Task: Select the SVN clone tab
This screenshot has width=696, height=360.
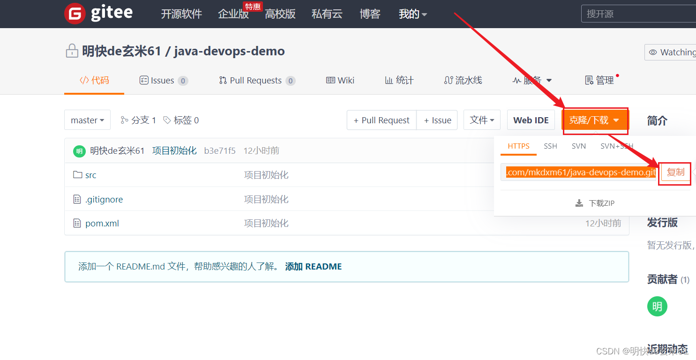Action: pos(579,146)
